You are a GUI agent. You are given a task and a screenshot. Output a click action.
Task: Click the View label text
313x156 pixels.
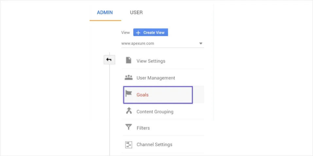click(x=125, y=32)
